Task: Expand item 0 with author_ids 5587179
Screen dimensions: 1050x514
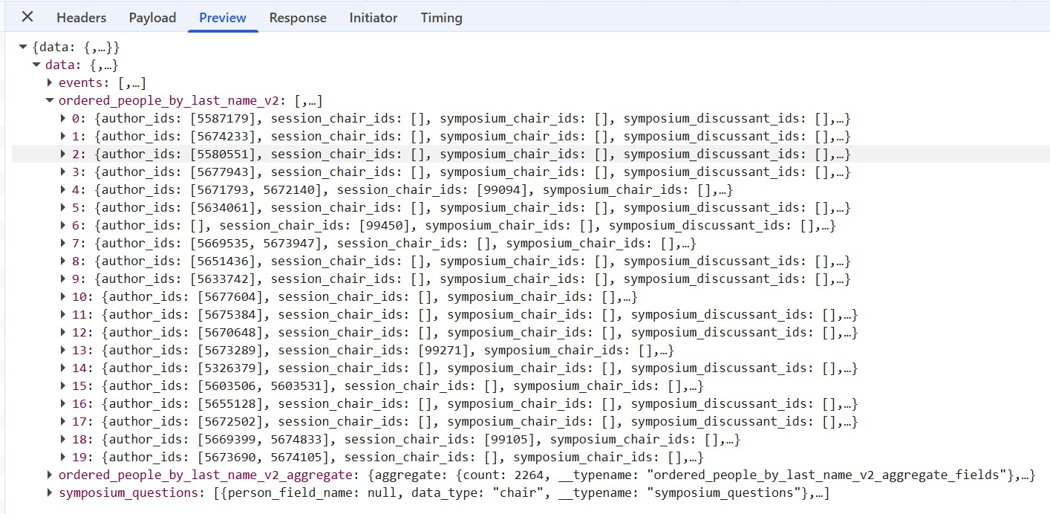Action: point(63,118)
